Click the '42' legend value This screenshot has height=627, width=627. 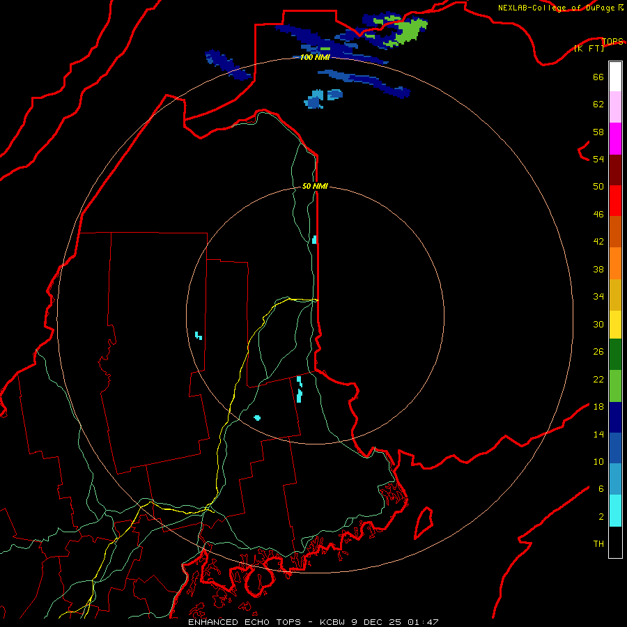[x=598, y=242]
